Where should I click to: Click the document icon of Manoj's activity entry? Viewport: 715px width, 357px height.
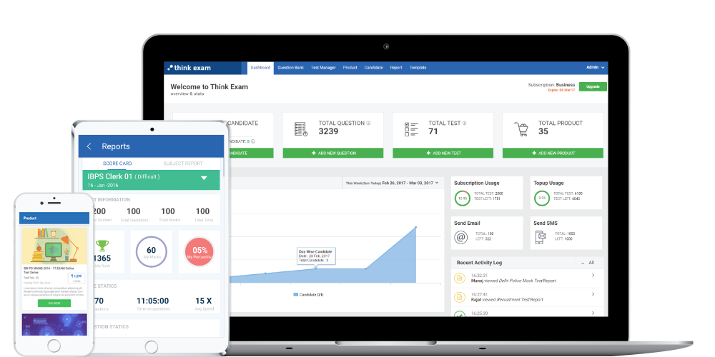[460, 278]
